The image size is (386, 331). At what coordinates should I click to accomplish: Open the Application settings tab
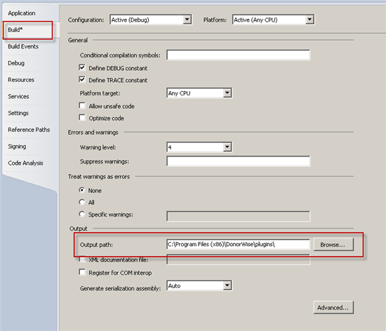click(22, 13)
